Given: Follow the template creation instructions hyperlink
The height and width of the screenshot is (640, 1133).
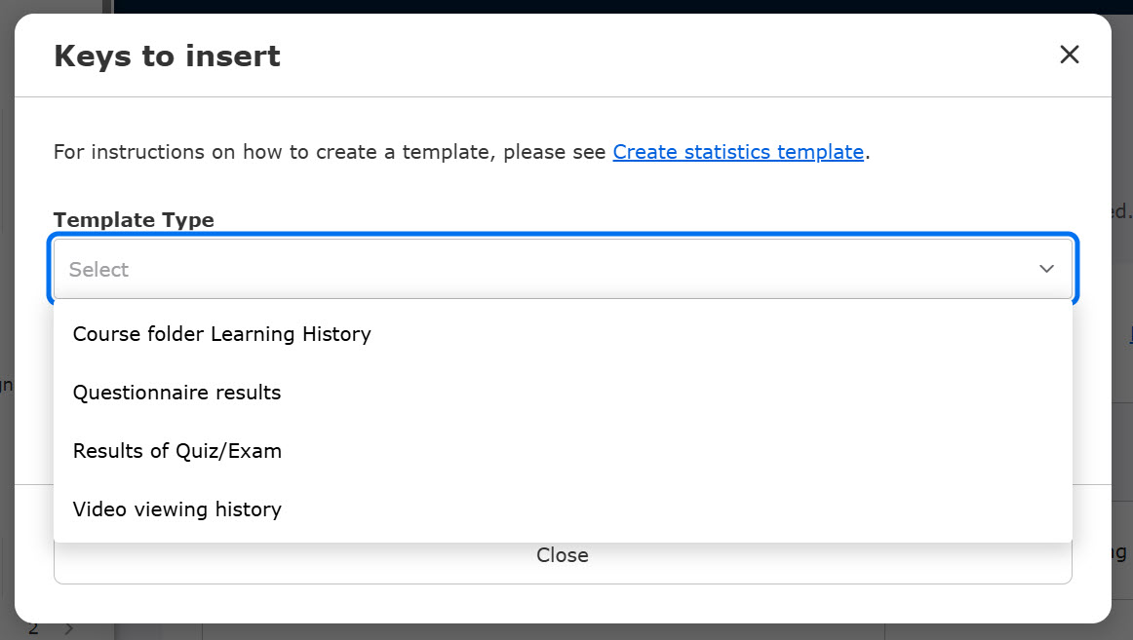Looking at the screenshot, I should pyautogui.click(x=738, y=152).
